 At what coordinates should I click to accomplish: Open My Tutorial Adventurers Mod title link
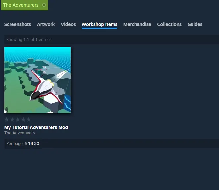(36, 127)
